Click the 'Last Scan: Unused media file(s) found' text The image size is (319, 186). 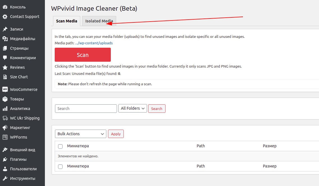tap(88, 74)
